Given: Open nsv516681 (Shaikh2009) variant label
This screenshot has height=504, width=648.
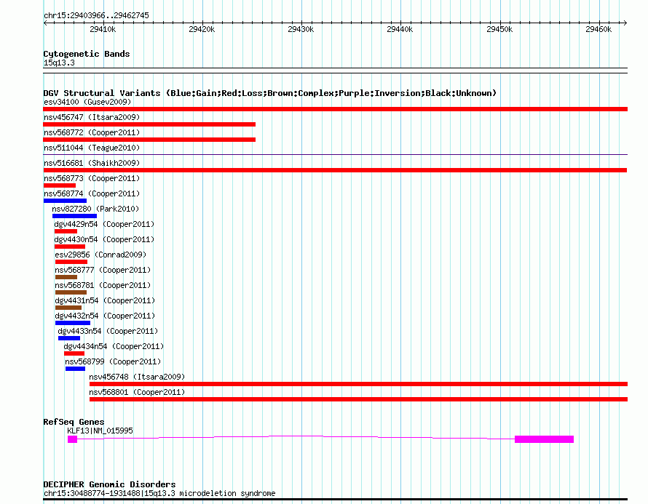Looking at the screenshot, I should coord(92,163).
